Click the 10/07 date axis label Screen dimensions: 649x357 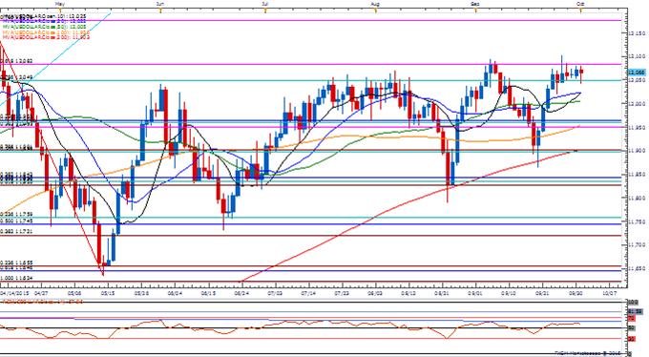(x=609, y=293)
